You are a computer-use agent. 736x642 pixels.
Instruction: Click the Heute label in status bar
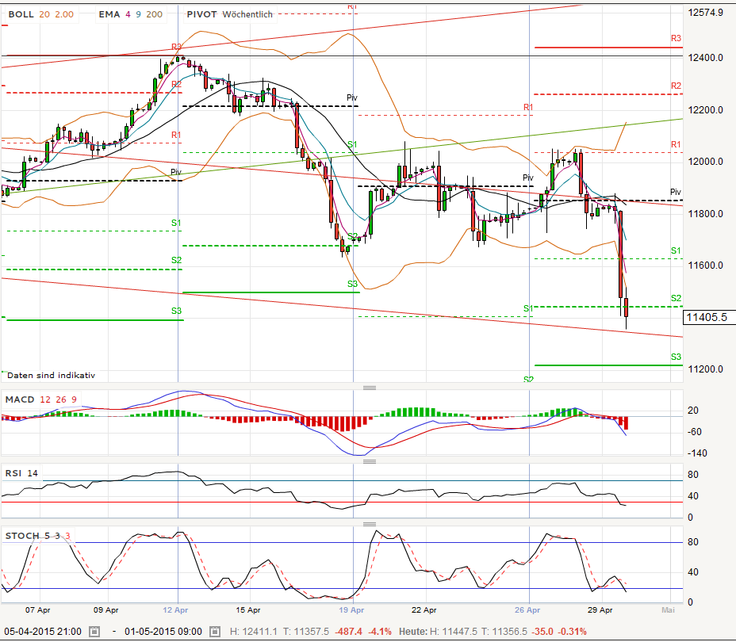pos(413,632)
